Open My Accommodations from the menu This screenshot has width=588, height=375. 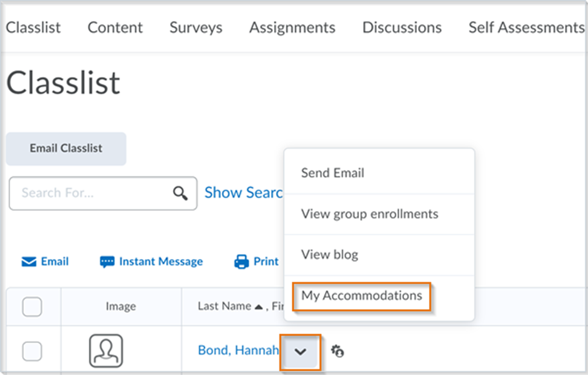pos(361,296)
